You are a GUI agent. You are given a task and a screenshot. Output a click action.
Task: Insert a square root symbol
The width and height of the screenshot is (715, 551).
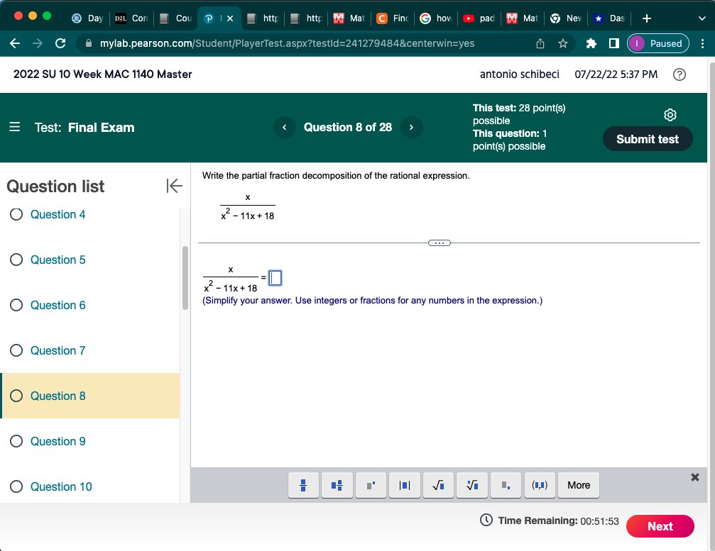pyautogui.click(x=438, y=485)
